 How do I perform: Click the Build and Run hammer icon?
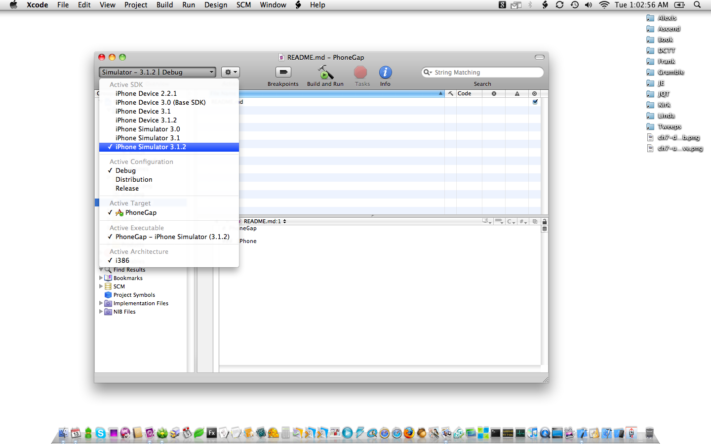325,73
